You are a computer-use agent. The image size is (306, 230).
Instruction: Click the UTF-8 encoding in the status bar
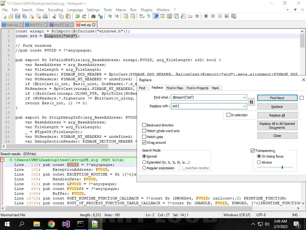point(261,215)
